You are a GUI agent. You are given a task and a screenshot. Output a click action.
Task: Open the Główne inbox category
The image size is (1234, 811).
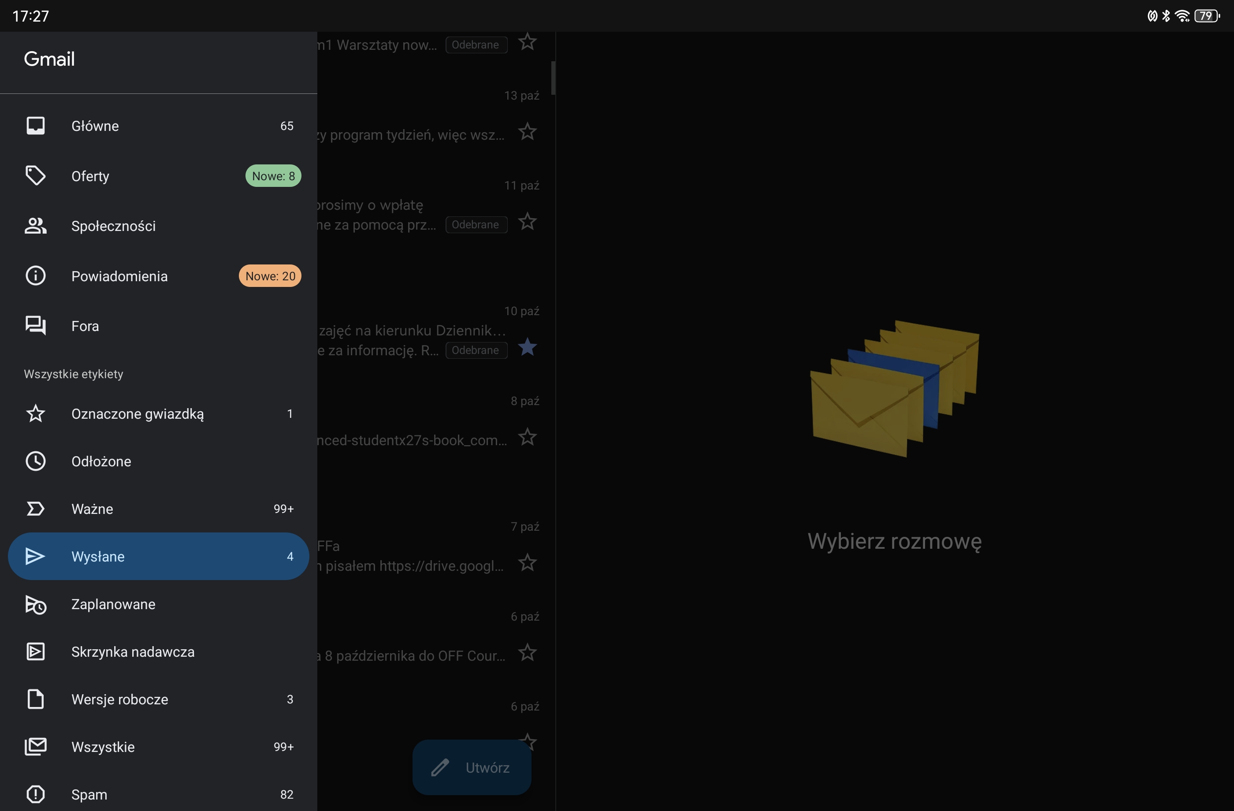(95, 126)
